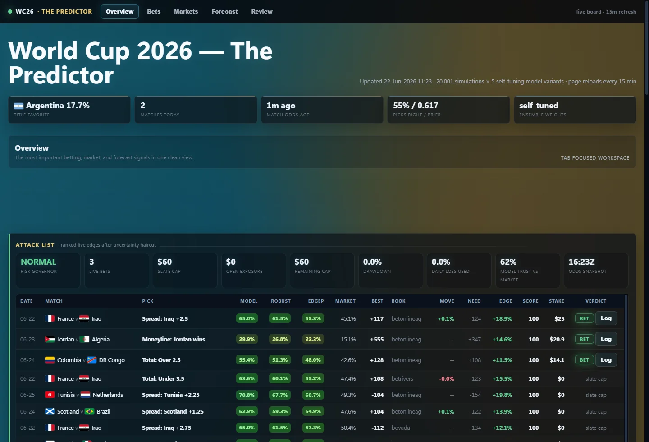Click the Algeria flag icon

point(84,339)
